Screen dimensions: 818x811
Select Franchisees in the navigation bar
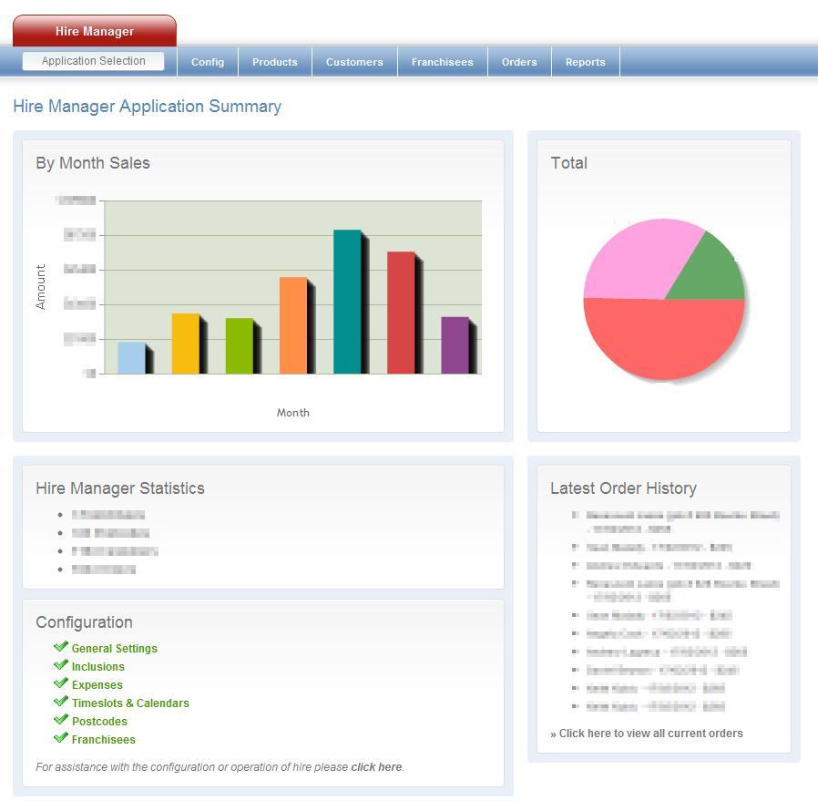[x=443, y=62]
